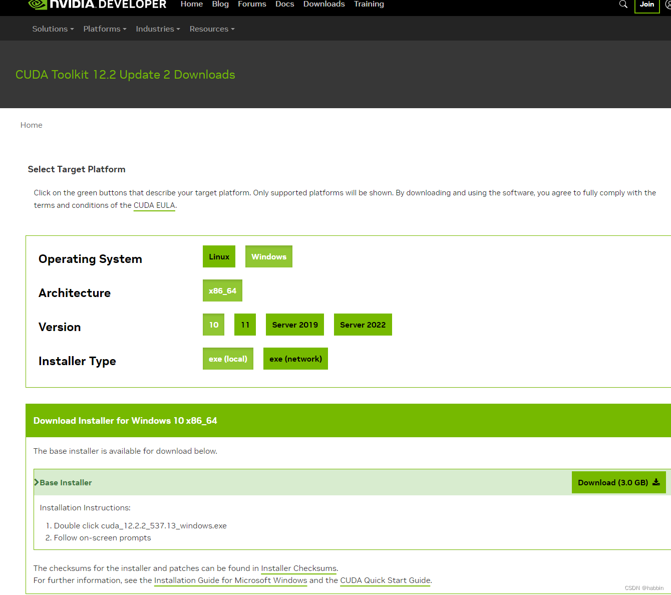
Task: Select Server 2022 version
Action: [363, 325]
